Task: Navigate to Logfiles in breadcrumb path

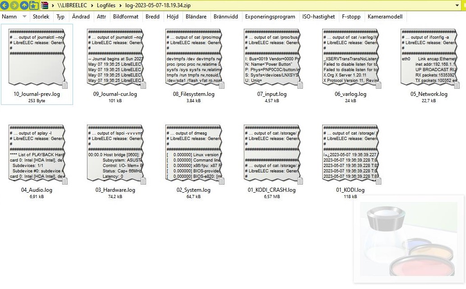Action: [106, 5]
